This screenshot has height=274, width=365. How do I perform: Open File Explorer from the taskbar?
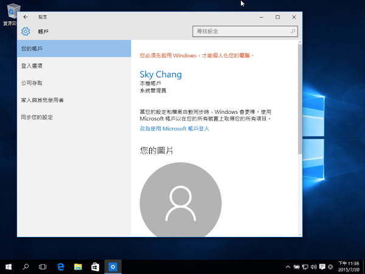pyautogui.click(x=78, y=267)
